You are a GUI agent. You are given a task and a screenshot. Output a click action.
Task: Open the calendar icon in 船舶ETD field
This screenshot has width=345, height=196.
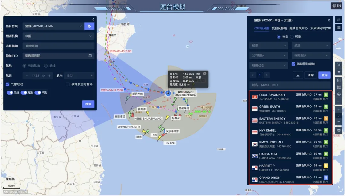(x=90, y=56)
